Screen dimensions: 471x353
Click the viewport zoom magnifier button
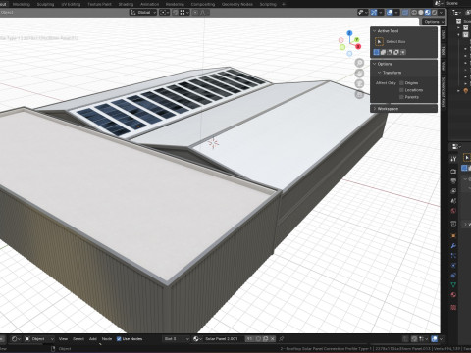click(359, 63)
